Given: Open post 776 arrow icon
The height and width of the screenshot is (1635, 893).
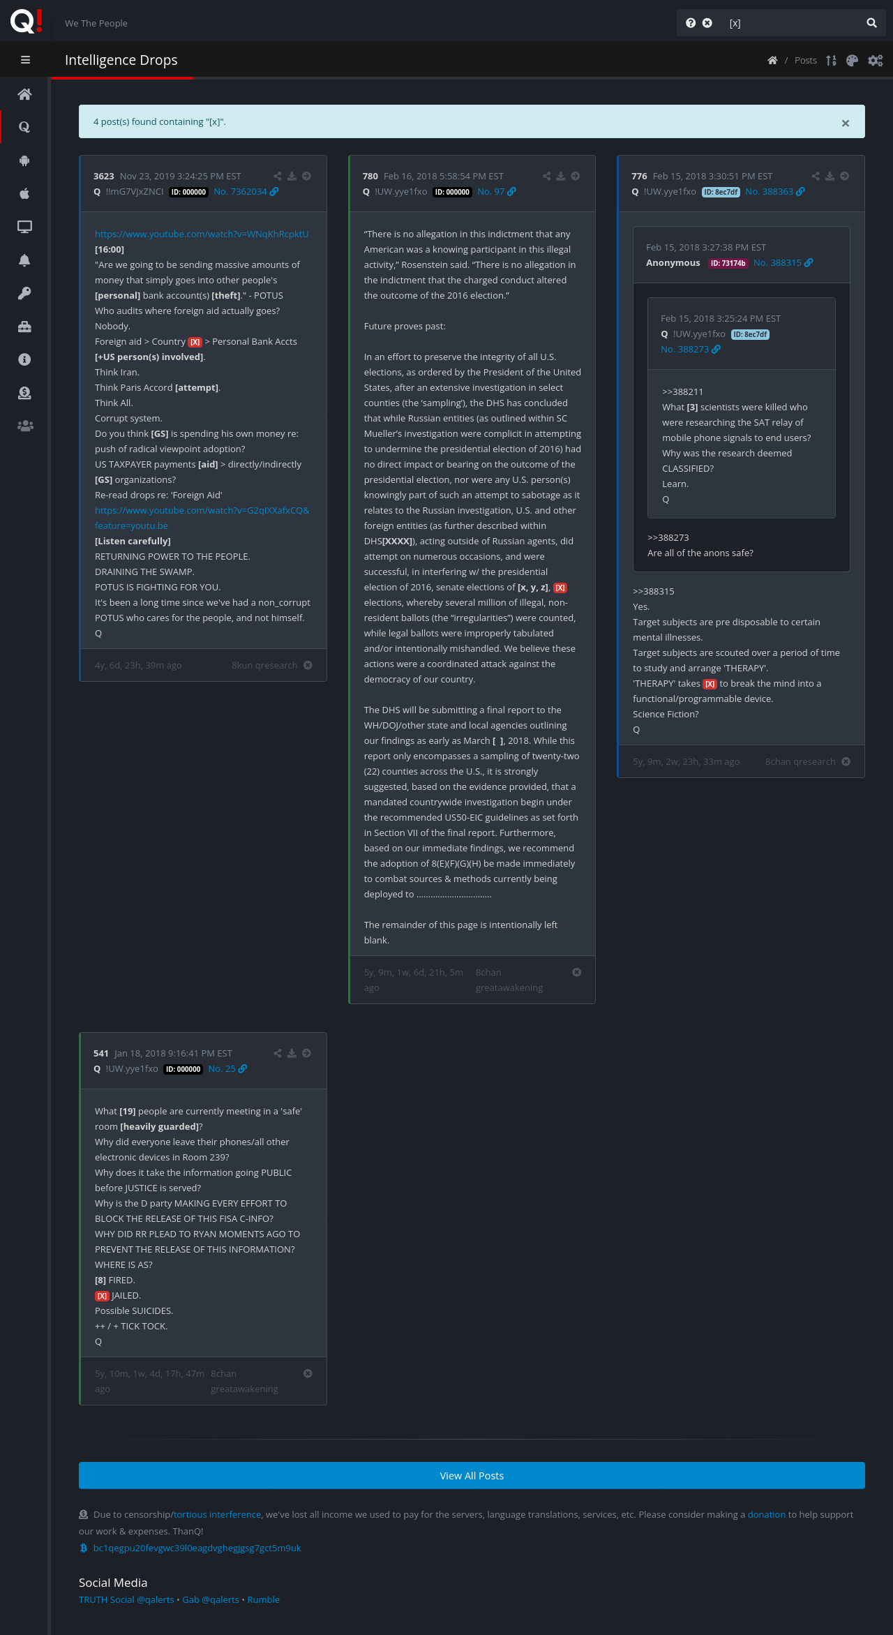Looking at the screenshot, I should (x=844, y=177).
